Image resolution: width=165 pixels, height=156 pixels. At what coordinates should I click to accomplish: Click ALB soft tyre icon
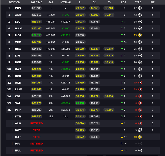tap(140, 82)
